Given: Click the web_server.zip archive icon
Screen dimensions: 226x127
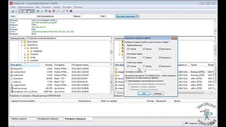Looking at the screenshot, I should (12, 88).
